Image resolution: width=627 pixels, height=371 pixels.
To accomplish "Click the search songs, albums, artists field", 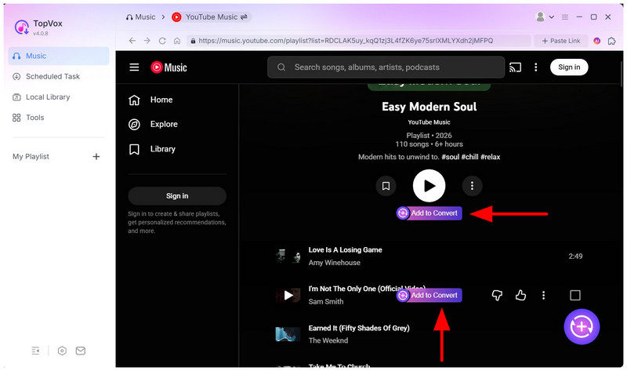I will [386, 67].
